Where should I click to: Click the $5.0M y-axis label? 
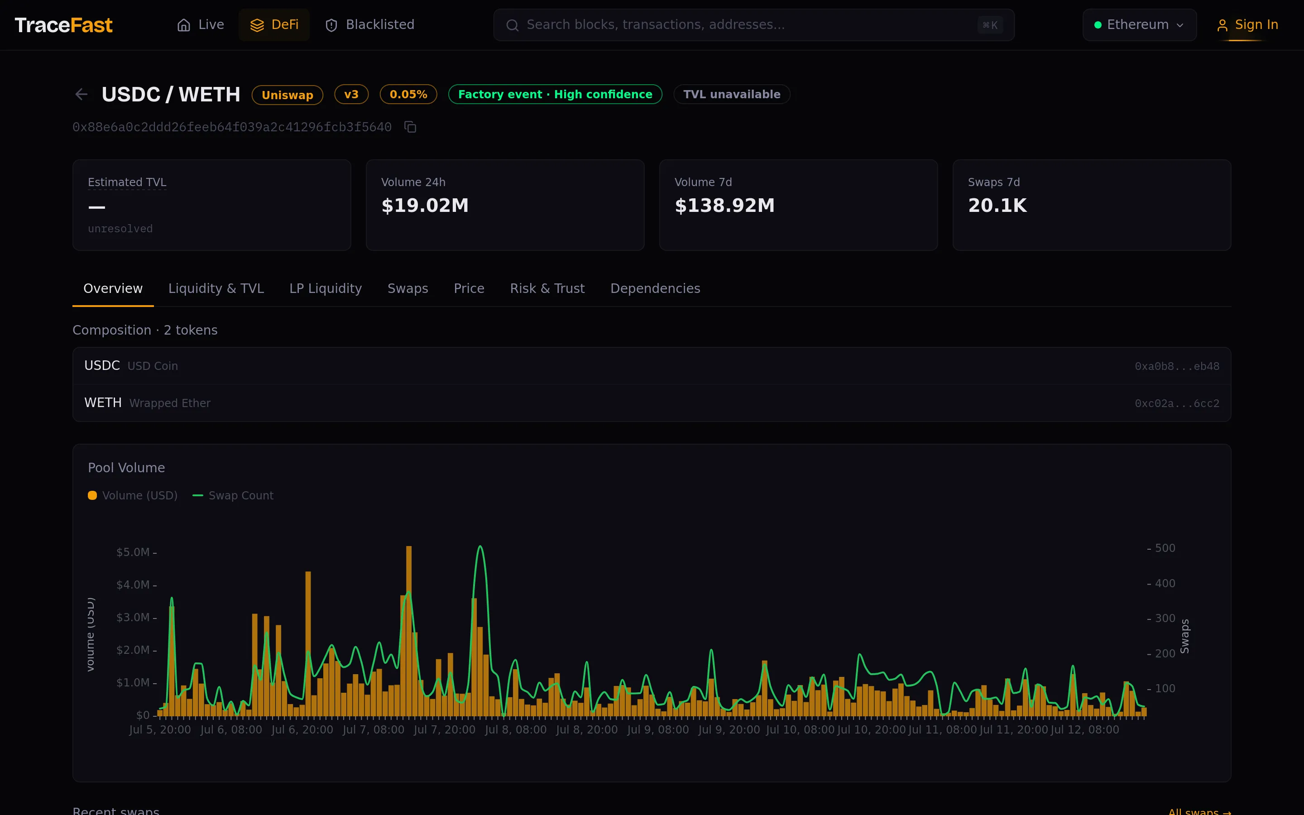pyautogui.click(x=133, y=552)
